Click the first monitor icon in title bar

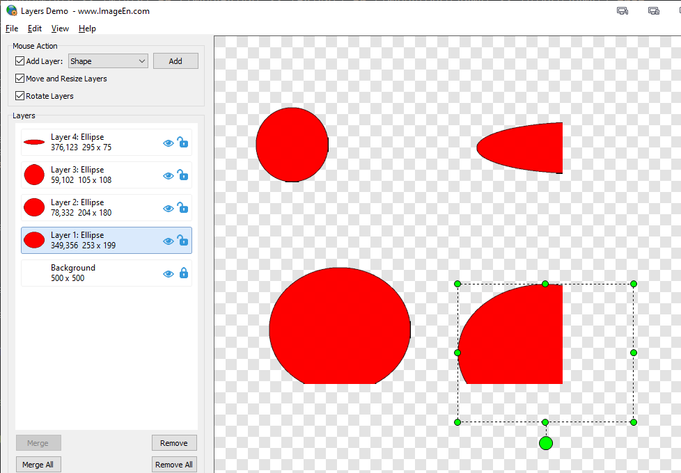623,11
